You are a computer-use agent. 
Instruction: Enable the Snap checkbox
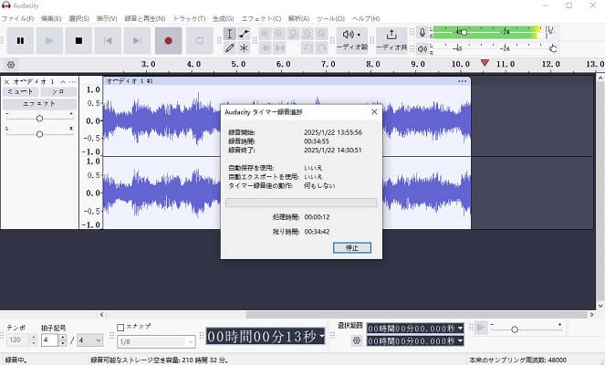tap(120, 328)
